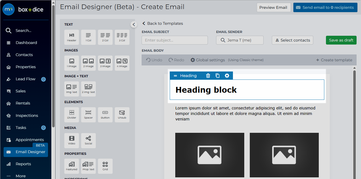Delete the Heading block with trash icon
The width and height of the screenshot is (361, 179).
click(208, 76)
